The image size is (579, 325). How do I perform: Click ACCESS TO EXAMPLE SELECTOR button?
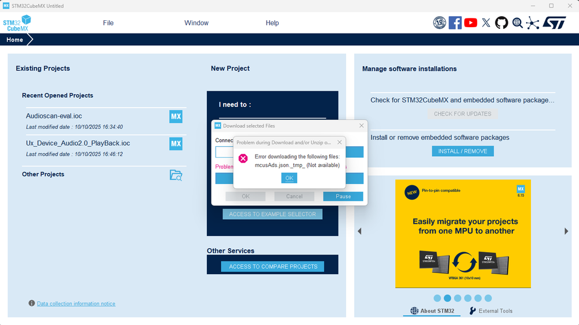(272, 214)
